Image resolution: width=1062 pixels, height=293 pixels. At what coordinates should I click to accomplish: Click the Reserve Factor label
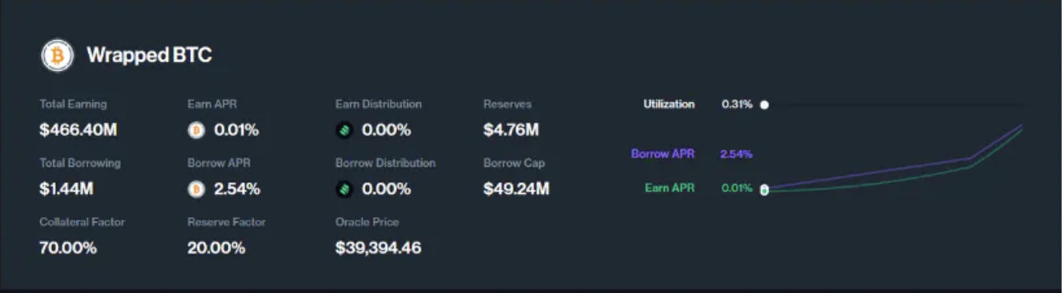[226, 222]
